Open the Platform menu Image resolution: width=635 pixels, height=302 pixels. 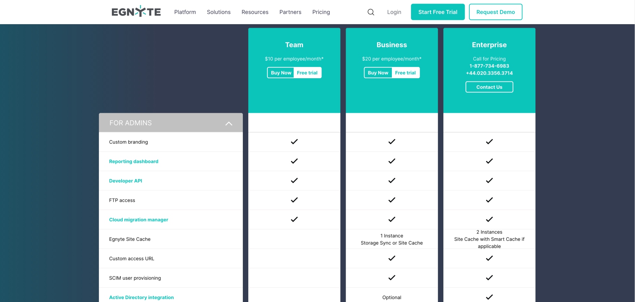pos(185,12)
